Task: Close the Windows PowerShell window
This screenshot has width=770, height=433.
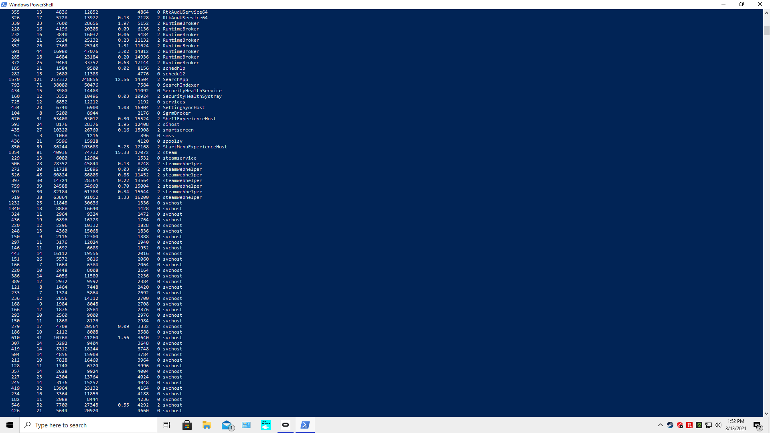Action: [760, 4]
